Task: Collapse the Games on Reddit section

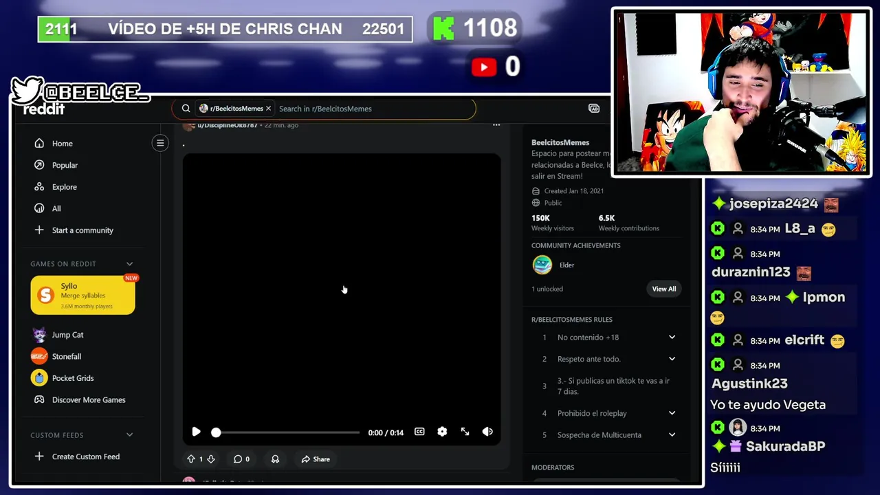Action: tap(129, 264)
